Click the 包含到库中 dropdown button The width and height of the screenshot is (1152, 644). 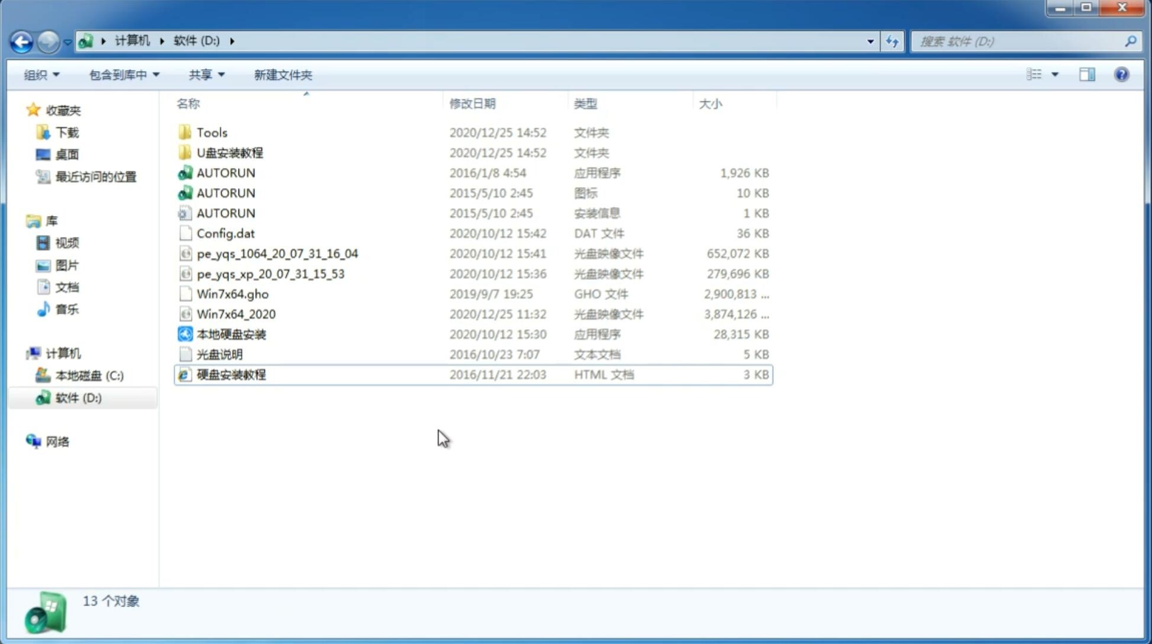(x=122, y=75)
